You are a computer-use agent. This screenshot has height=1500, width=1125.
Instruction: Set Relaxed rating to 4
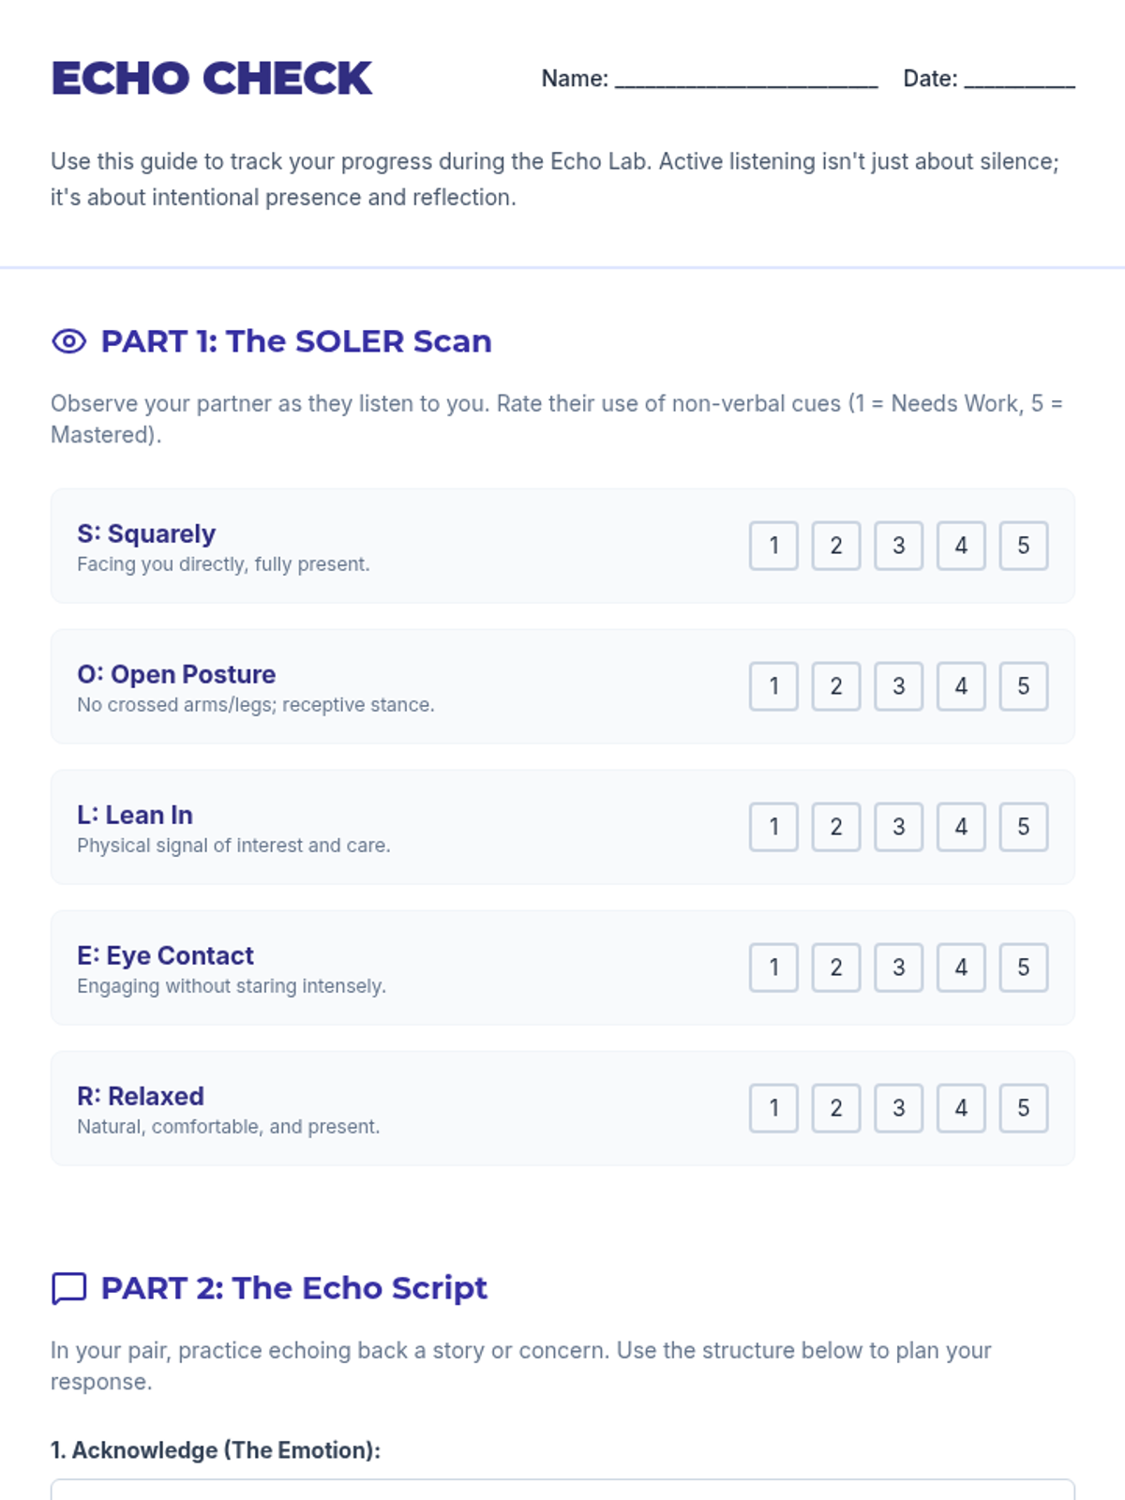point(961,1108)
